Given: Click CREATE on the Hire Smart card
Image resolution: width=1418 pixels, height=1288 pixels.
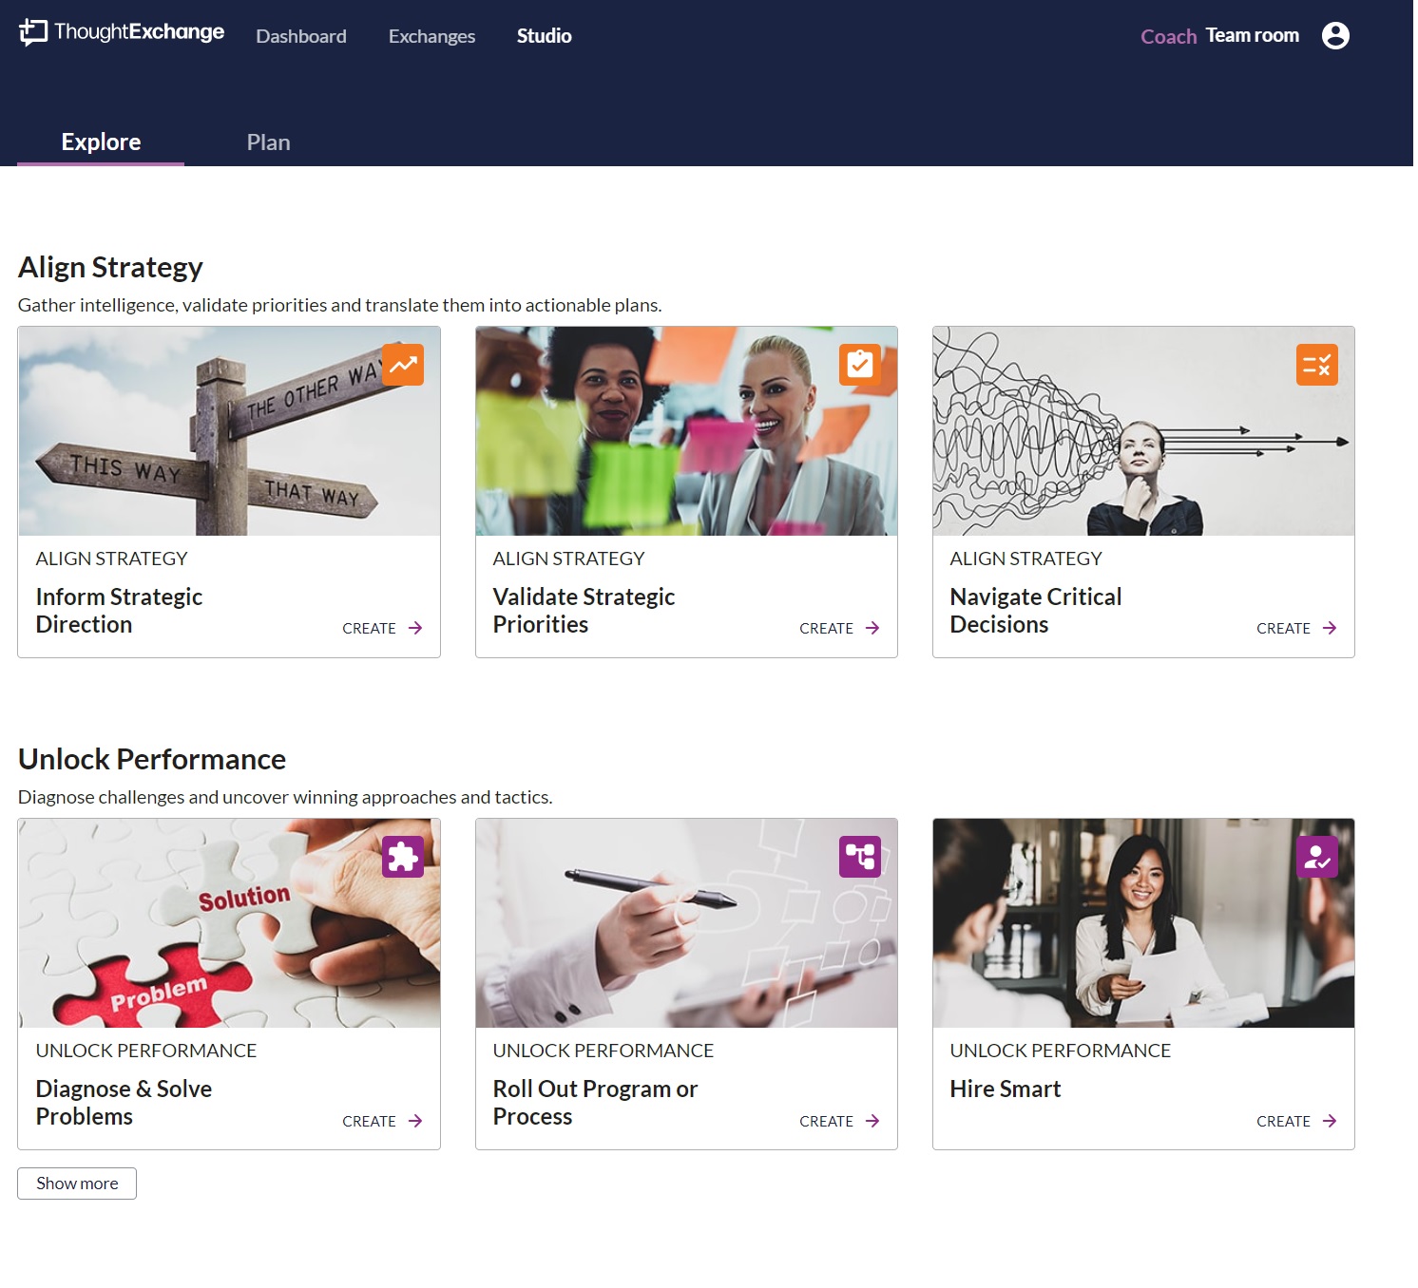Looking at the screenshot, I should 1283,1121.
